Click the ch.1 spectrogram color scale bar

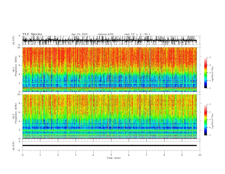[205, 73]
